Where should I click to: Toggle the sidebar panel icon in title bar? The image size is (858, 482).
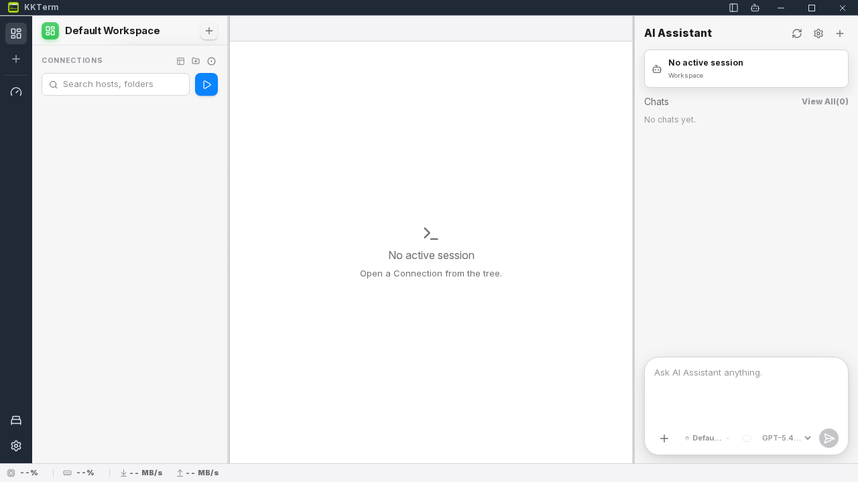click(734, 8)
